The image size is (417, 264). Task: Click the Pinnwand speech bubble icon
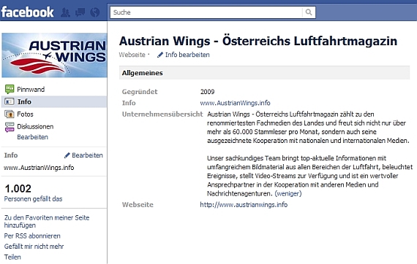10,89
